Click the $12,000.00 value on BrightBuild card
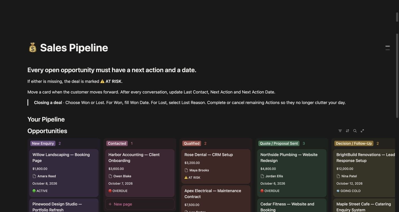Viewport: 399px width, 212px height. pyautogui.click(x=345, y=169)
